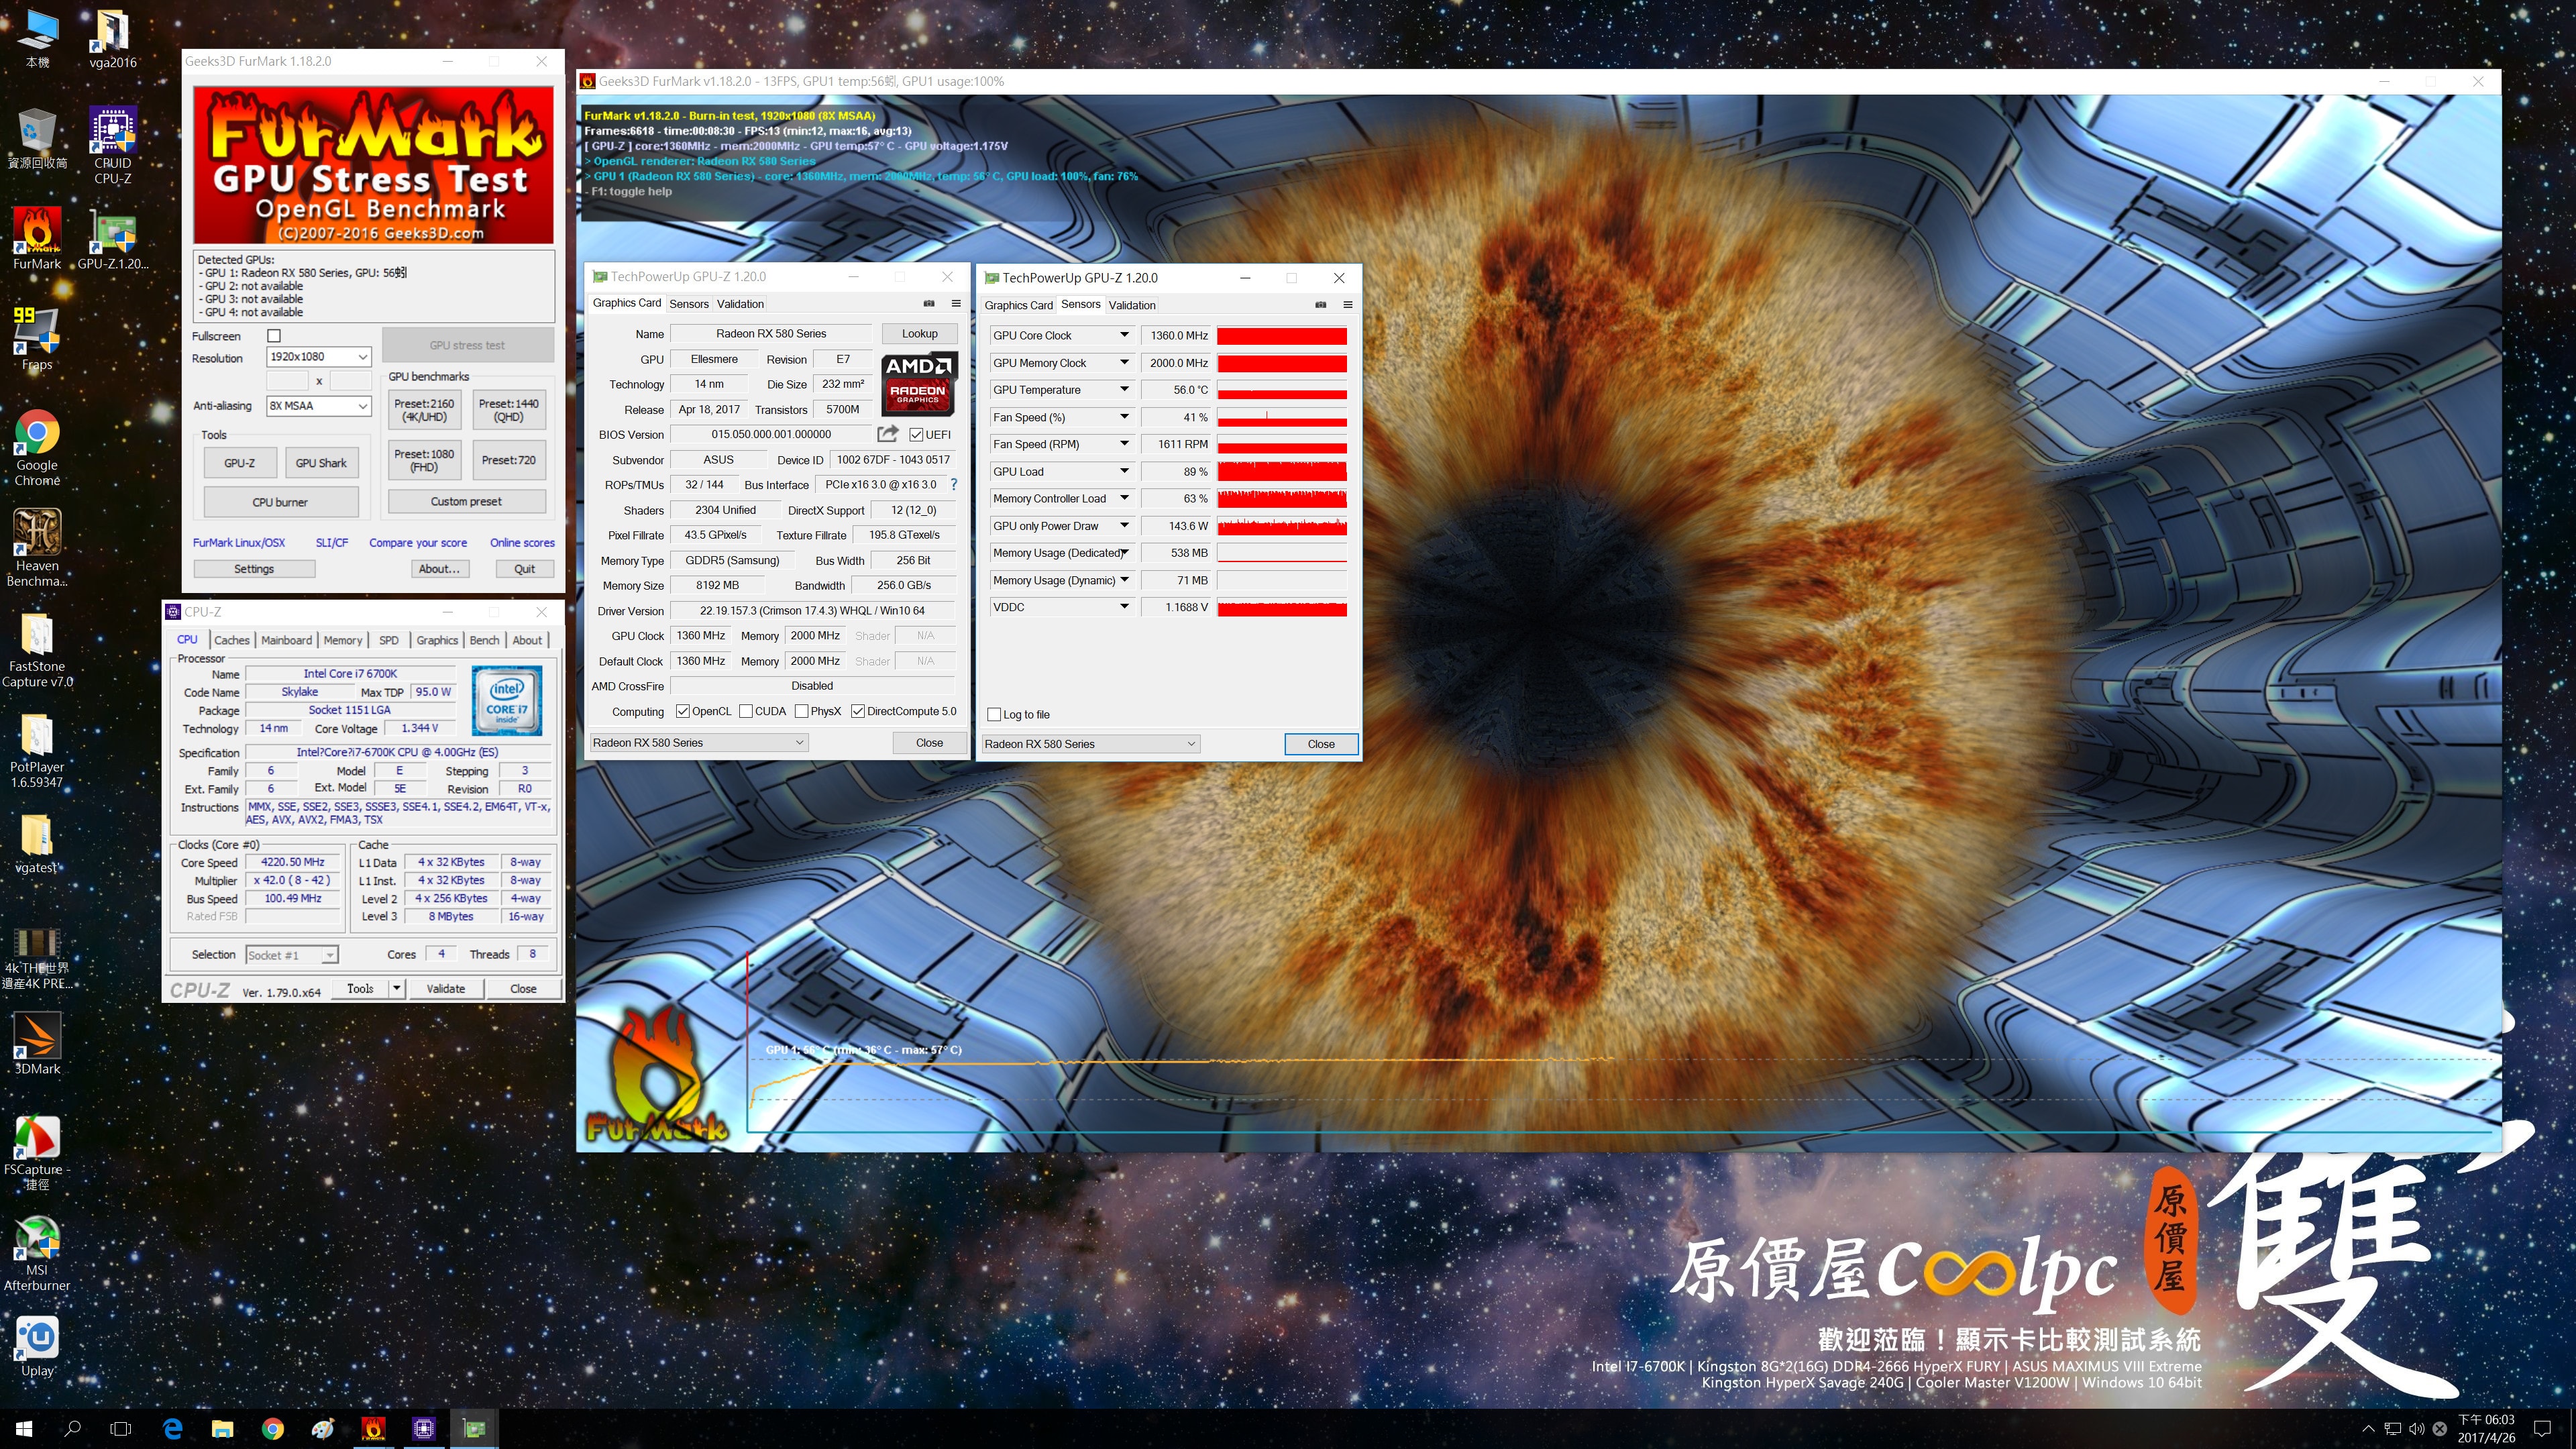Open the hamburger menu in GPU-Z Graphics Card window
This screenshot has width=2576, height=1449.
click(955, 303)
